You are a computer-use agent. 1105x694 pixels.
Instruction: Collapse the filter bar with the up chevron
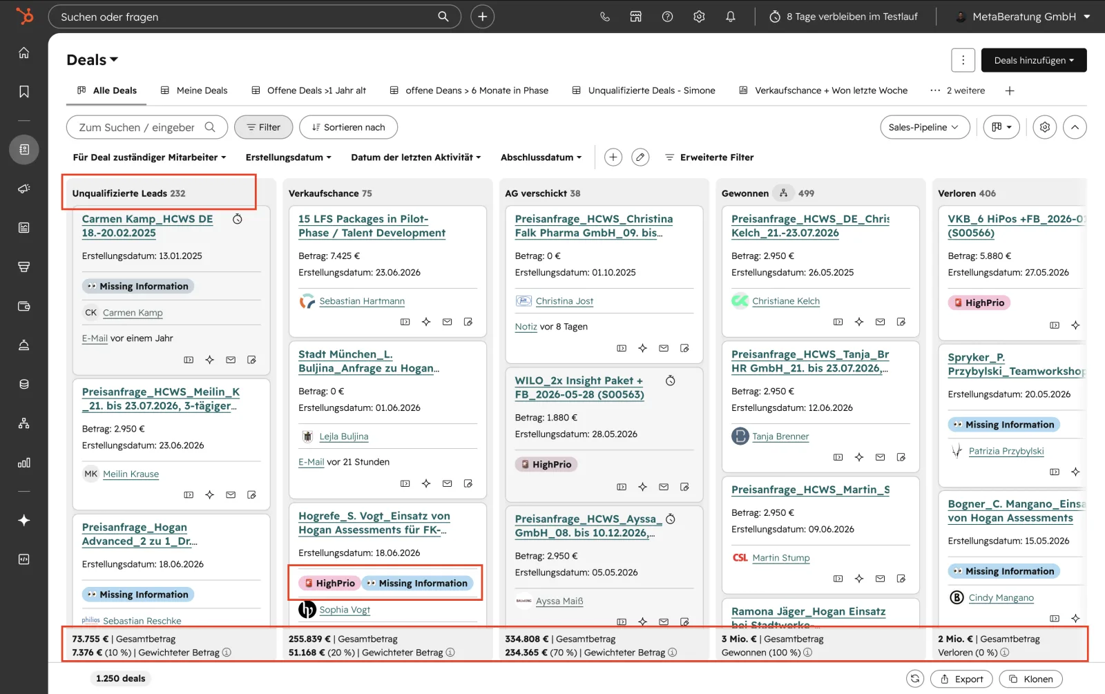click(x=1075, y=127)
